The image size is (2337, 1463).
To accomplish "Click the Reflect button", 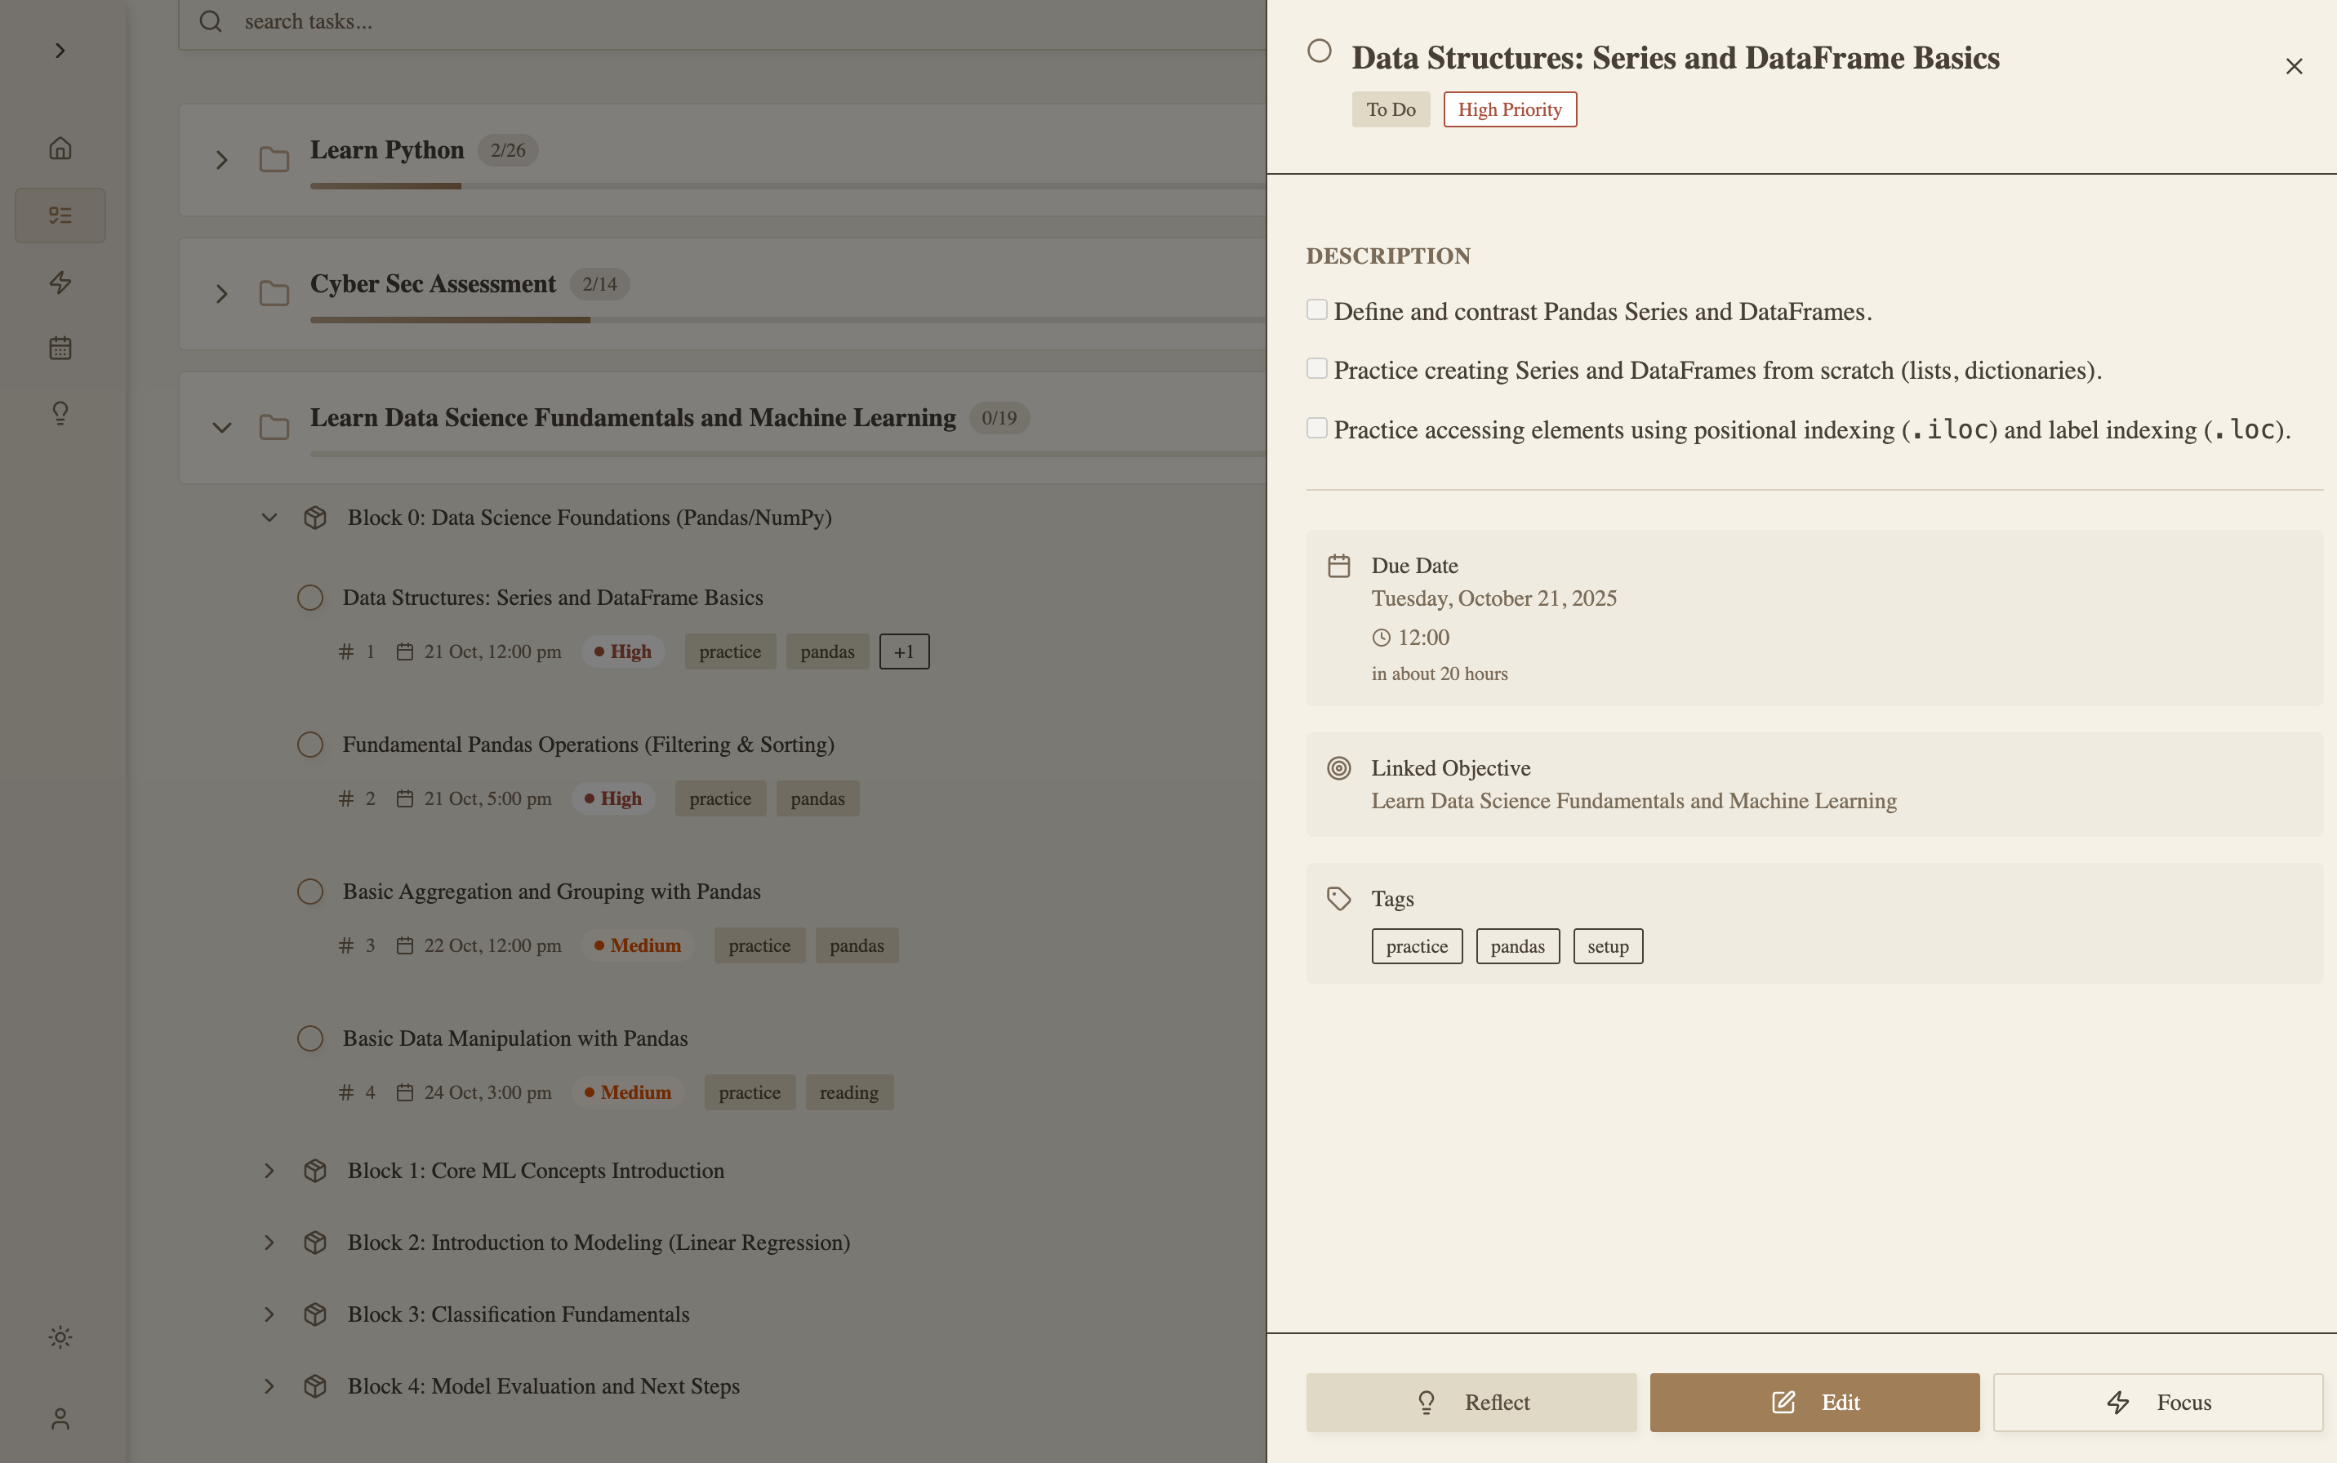I will (x=1471, y=1402).
